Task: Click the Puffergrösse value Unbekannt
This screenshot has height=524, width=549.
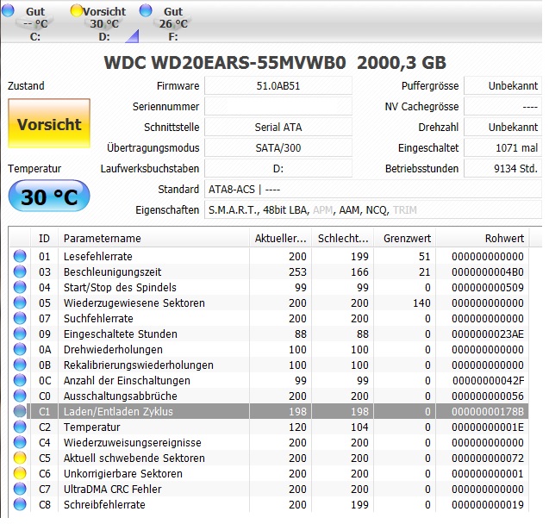Action: click(502, 86)
